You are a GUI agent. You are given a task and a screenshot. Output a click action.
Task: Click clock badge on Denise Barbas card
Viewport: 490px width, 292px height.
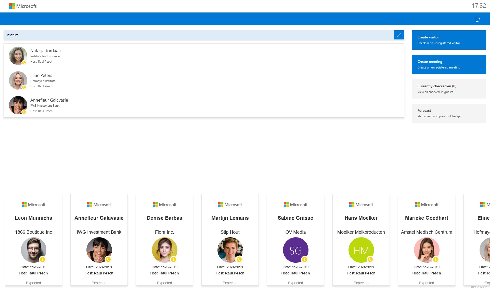tap(174, 259)
